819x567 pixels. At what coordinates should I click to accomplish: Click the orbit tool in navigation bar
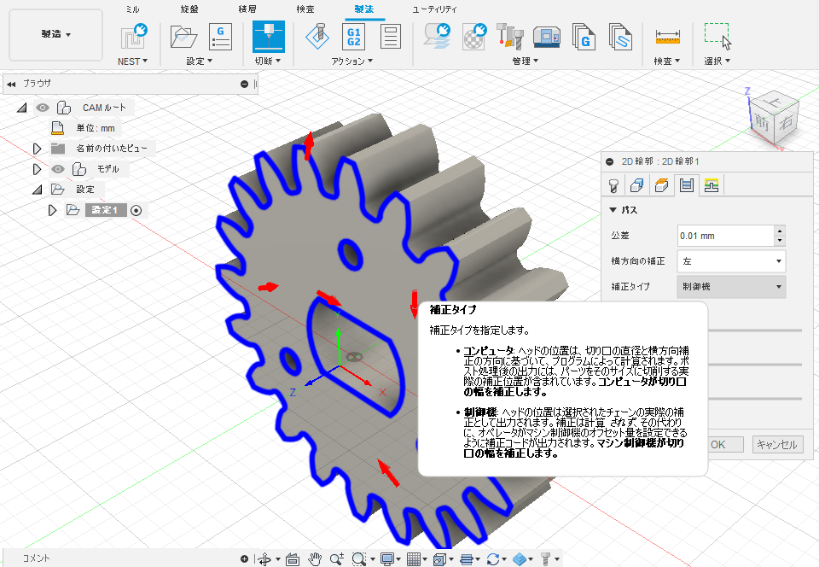pyautogui.click(x=264, y=559)
